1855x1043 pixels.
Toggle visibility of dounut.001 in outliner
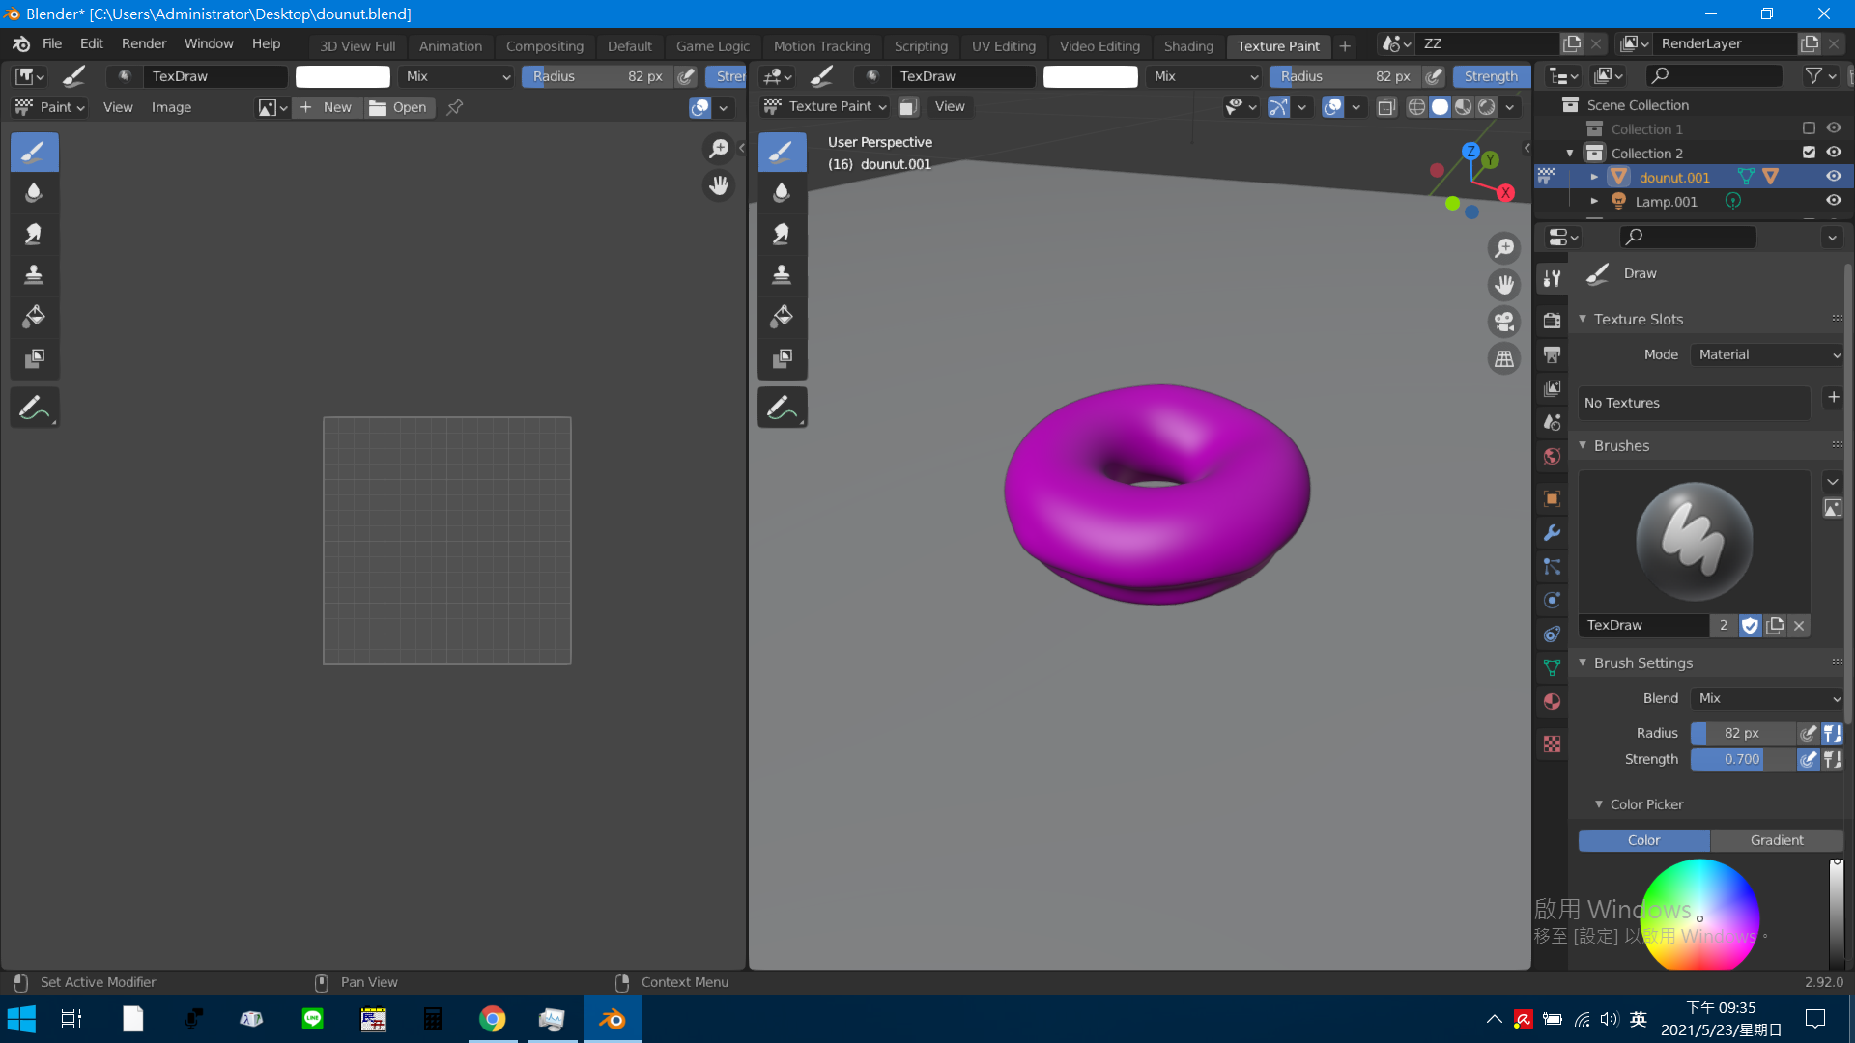tap(1833, 177)
